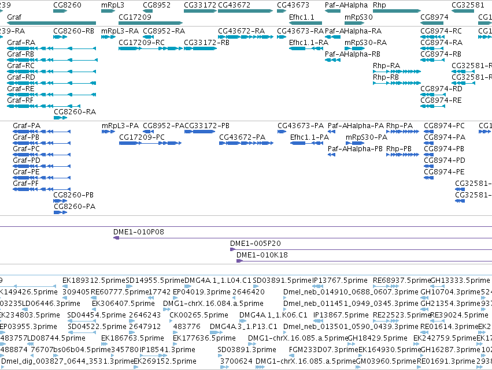
Task: Click protein Rhp-PB label
Action: click(399, 149)
